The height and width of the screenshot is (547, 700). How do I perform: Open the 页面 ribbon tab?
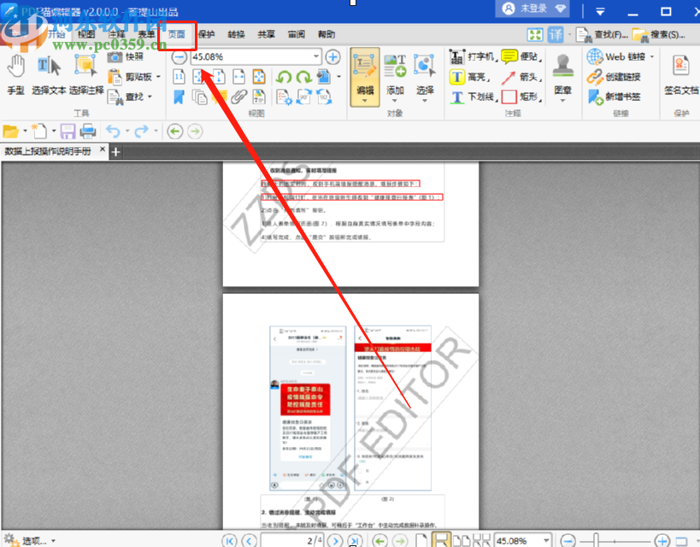point(177,34)
